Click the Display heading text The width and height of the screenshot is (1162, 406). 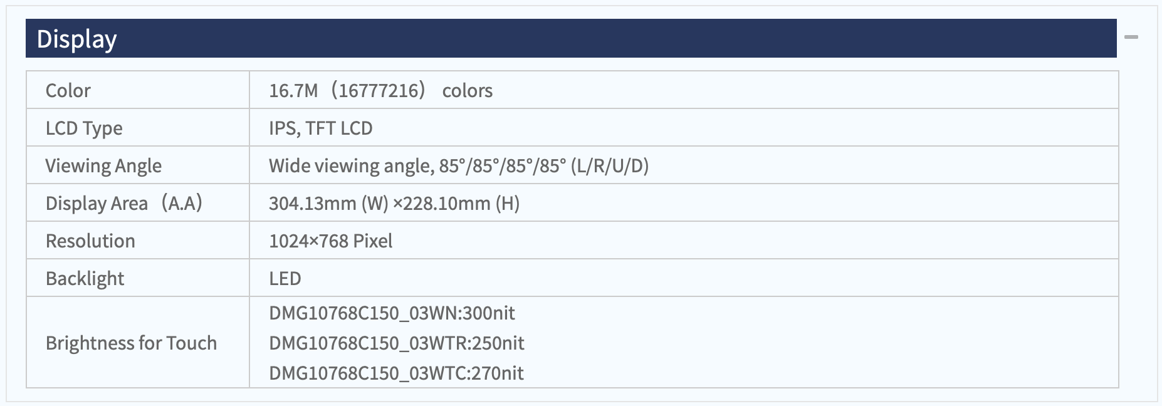76,39
